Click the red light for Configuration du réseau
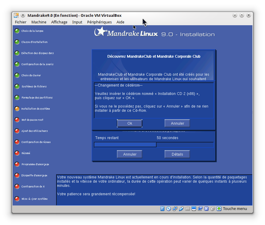The width and height of the screenshot is (265, 225). (17, 142)
